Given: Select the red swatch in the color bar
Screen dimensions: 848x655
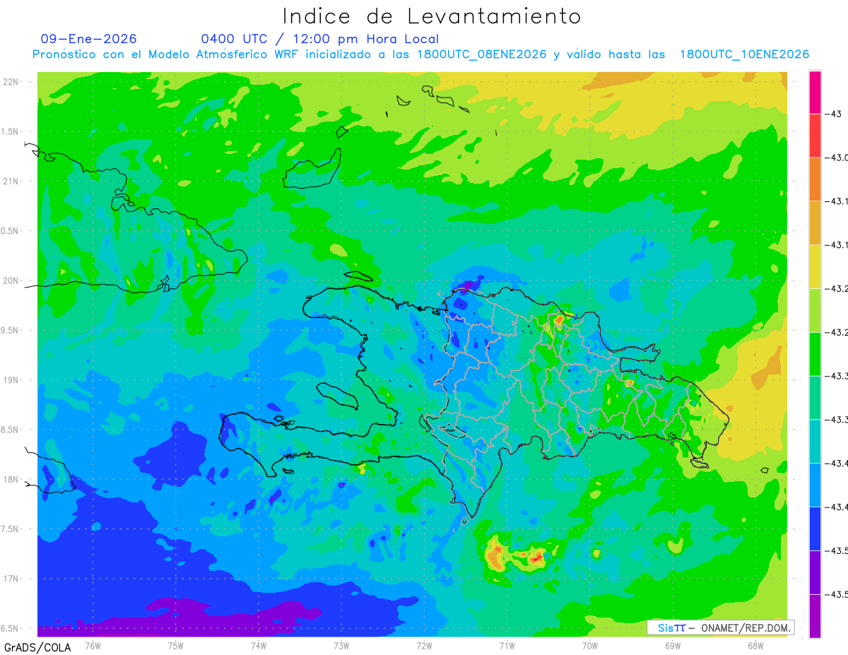Looking at the screenshot, I should pyautogui.click(x=815, y=136).
